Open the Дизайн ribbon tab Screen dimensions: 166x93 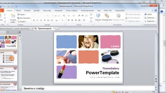pos(37,11)
